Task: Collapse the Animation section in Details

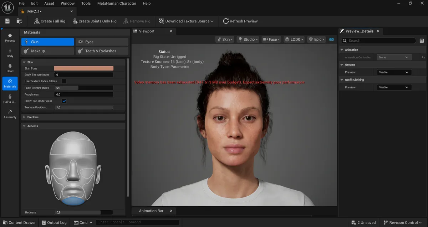Action: (x=342, y=50)
